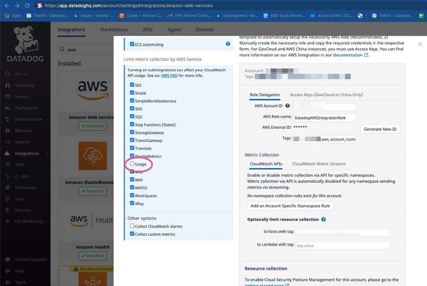427x286 pixels.
Task: Open the Marketplace tab
Action: pyautogui.click(x=114, y=29)
